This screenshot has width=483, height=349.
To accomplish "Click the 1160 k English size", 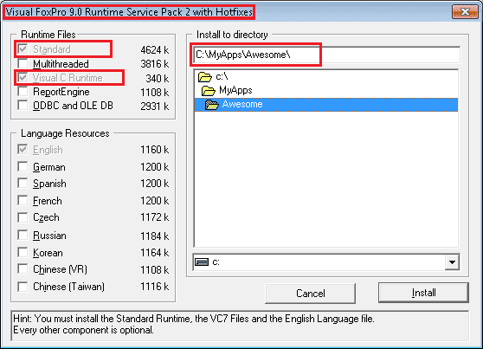I will pos(155,150).
